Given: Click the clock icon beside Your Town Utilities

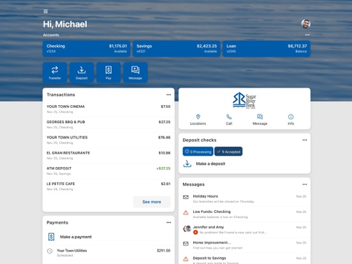Looking at the screenshot, I should [50, 251].
